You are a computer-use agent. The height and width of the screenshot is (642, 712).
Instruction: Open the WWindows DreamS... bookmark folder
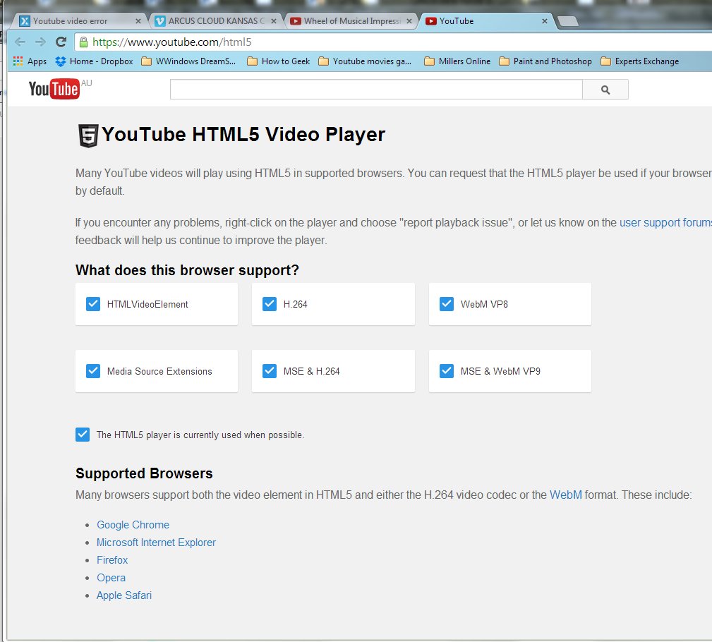pyautogui.click(x=188, y=61)
